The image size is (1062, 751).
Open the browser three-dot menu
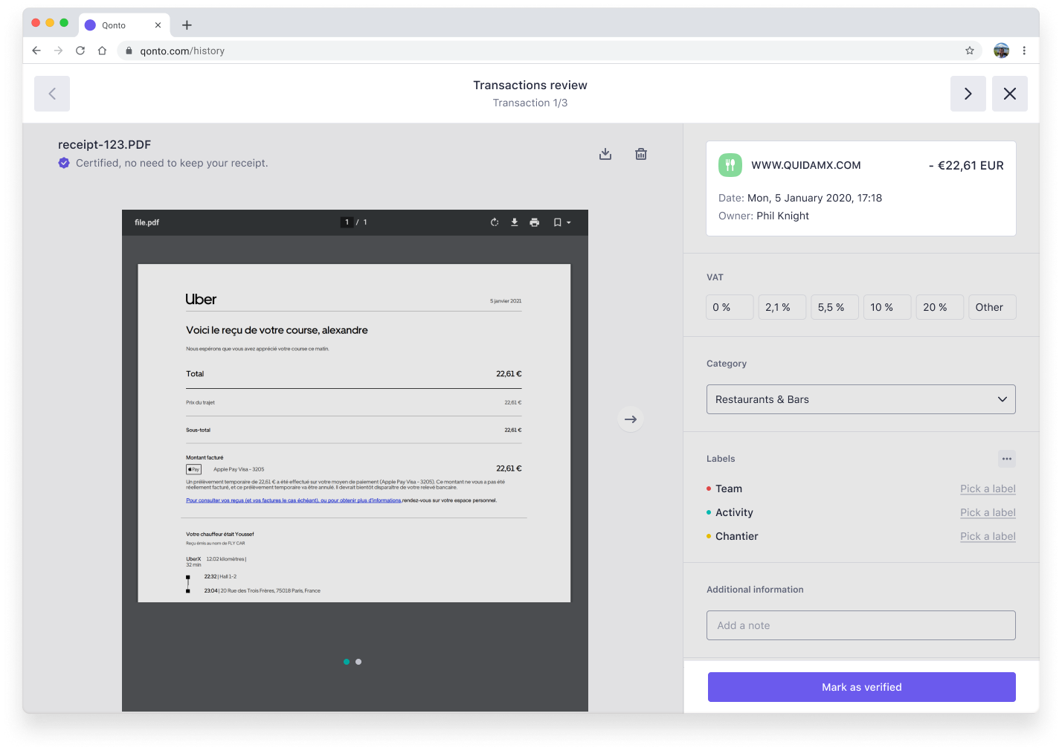click(x=1024, y=51)
